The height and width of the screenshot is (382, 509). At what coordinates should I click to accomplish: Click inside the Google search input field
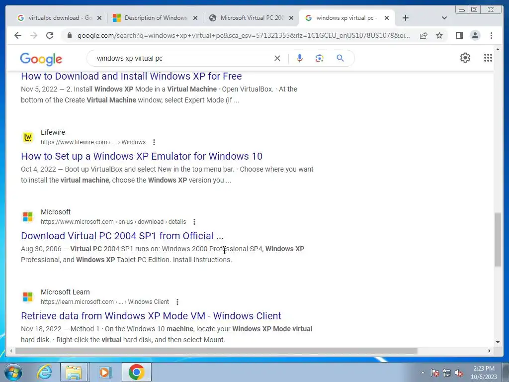(182, 58)
